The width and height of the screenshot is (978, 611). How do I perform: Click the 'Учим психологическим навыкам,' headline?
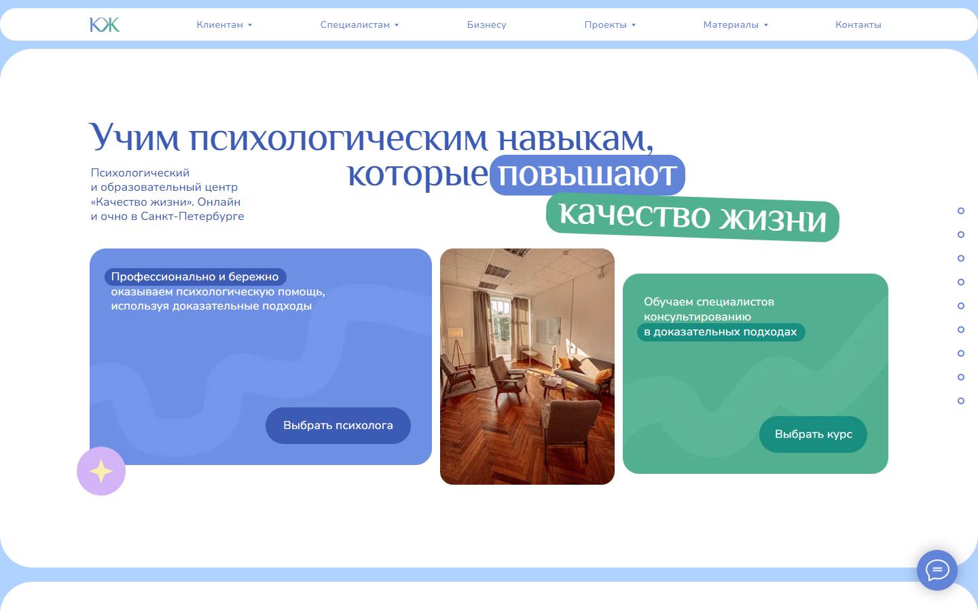click(371, 137)
